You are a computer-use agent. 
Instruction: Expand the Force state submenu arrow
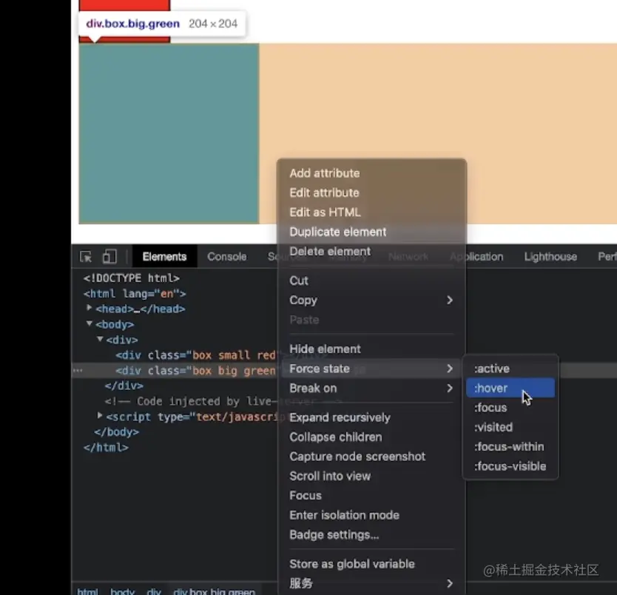(450, 369)
